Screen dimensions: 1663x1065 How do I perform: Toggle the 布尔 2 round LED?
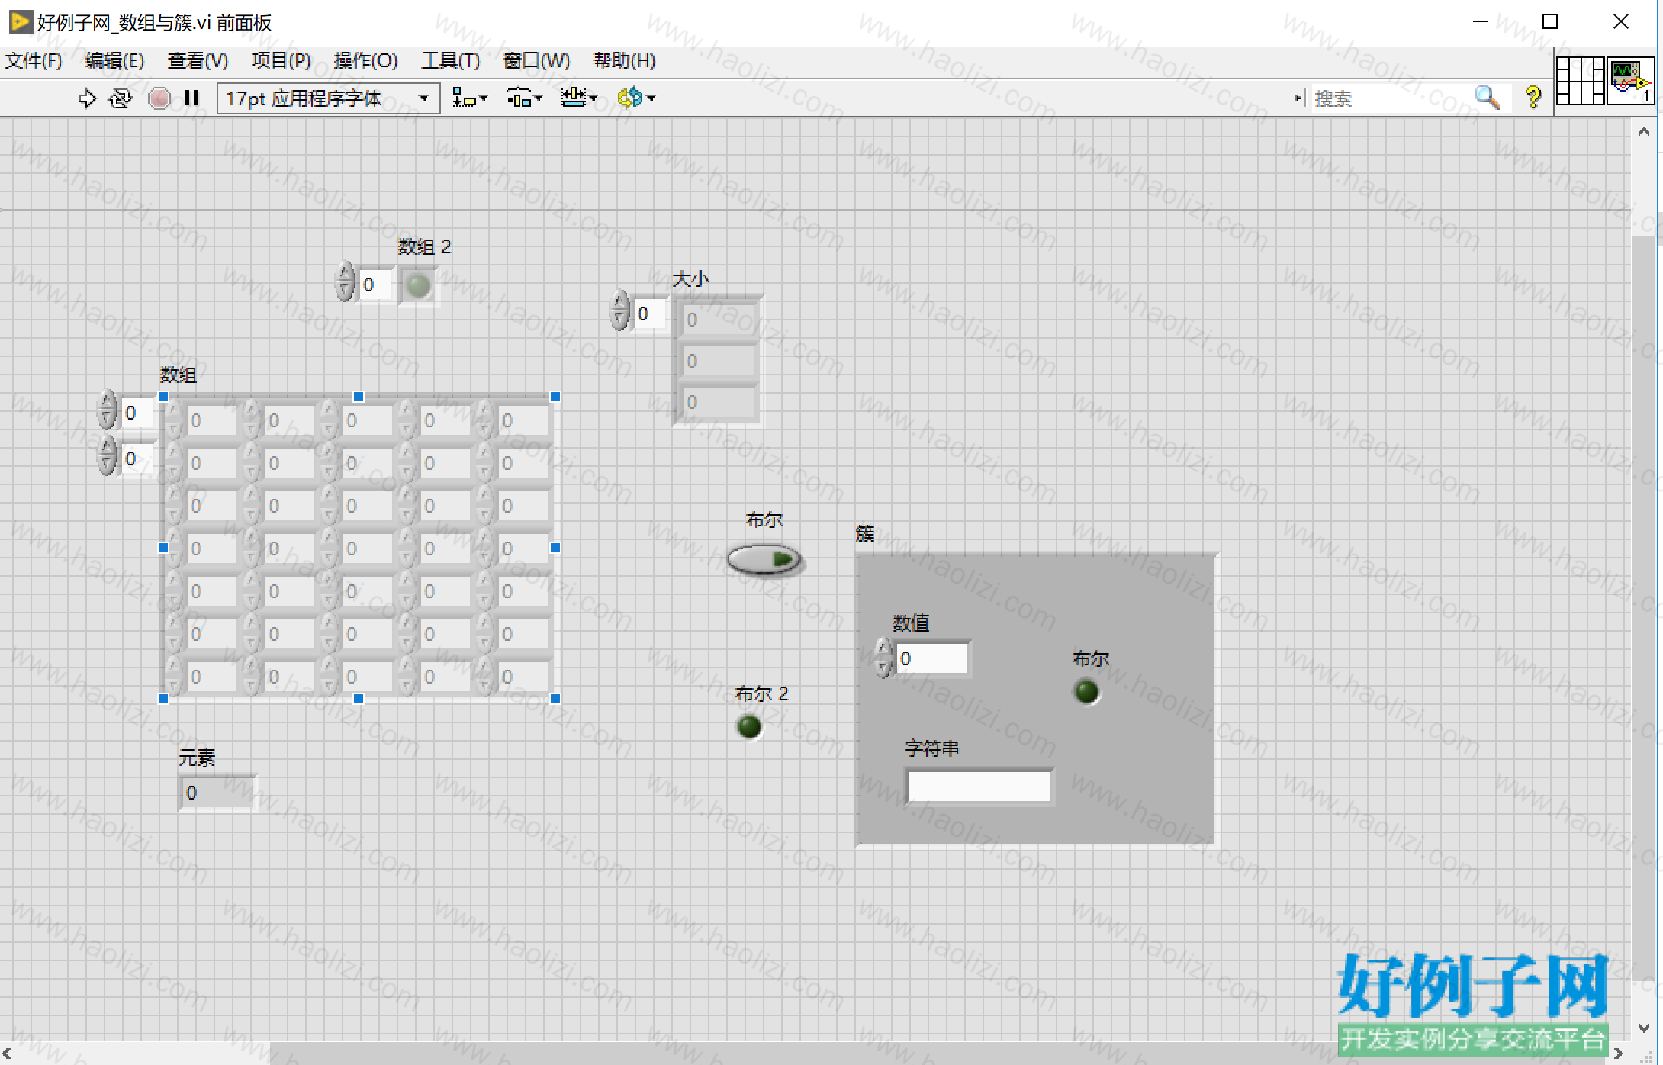(749, 726)
